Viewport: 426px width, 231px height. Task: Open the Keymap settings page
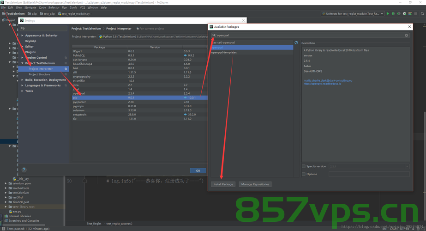[31, 41]
